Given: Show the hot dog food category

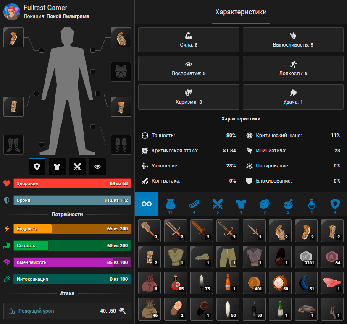Looking at the screenshot, I should (x=194, y=204).
